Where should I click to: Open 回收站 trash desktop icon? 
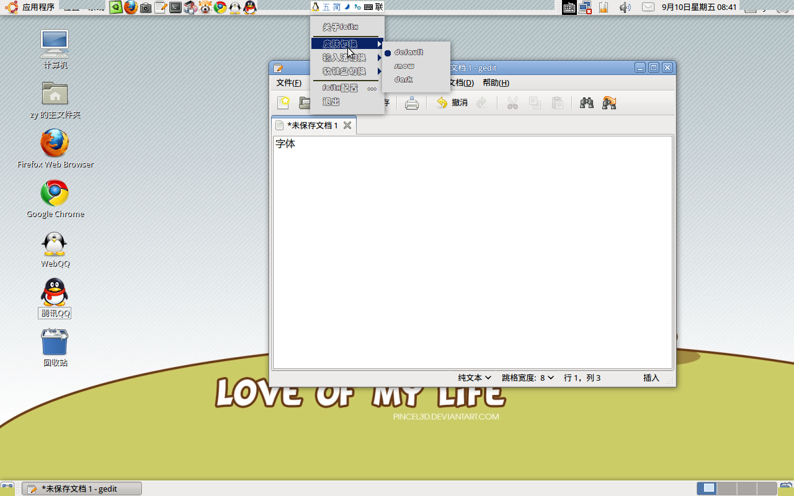tap(55, 347)
